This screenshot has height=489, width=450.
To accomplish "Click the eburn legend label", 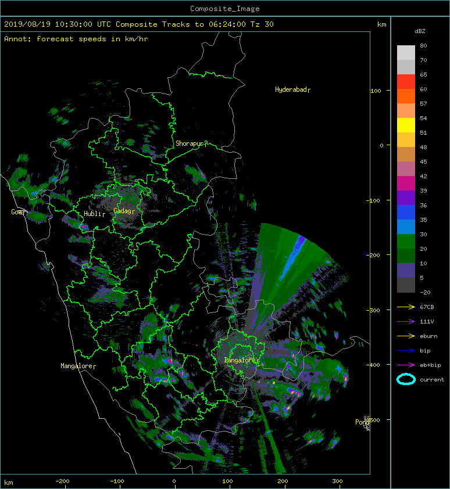I will click(428, 336).
